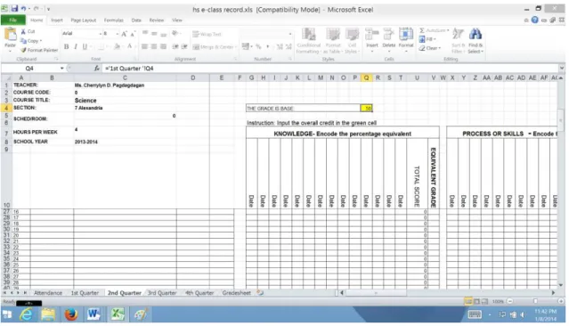This screenshot has height=326, width=569.
Task: Click the Sort & Filter icon
Action: pos(458,35)
